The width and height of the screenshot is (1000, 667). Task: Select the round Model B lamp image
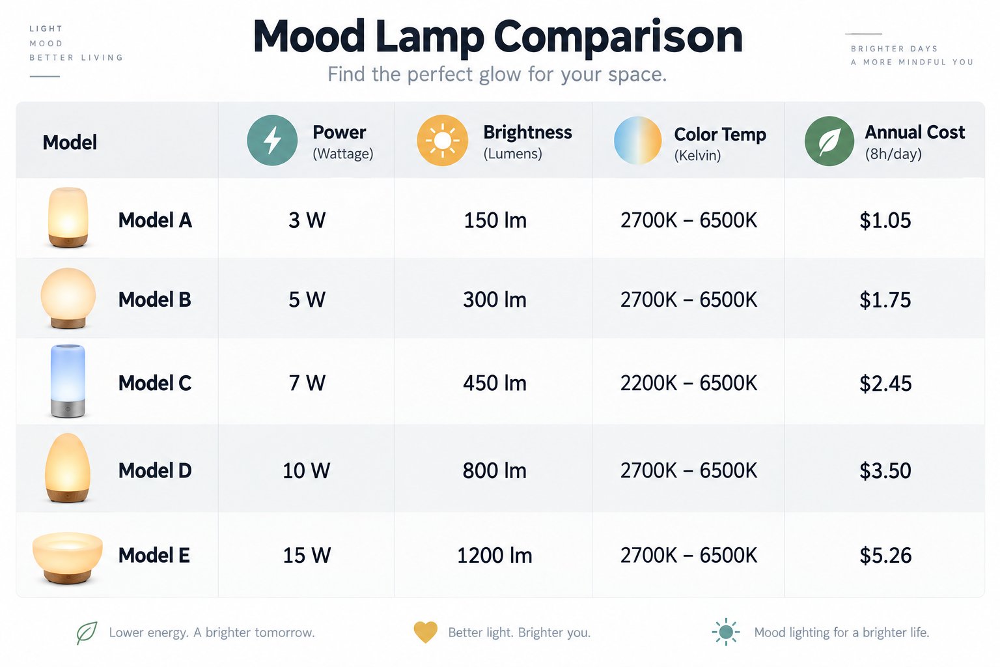click(68, 298)
